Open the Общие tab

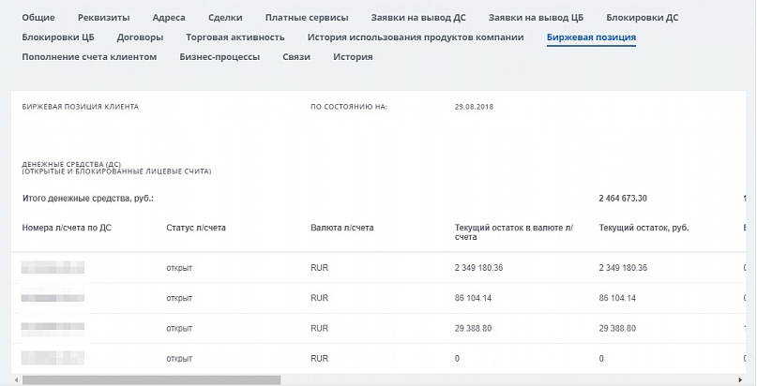coord(38,18)
